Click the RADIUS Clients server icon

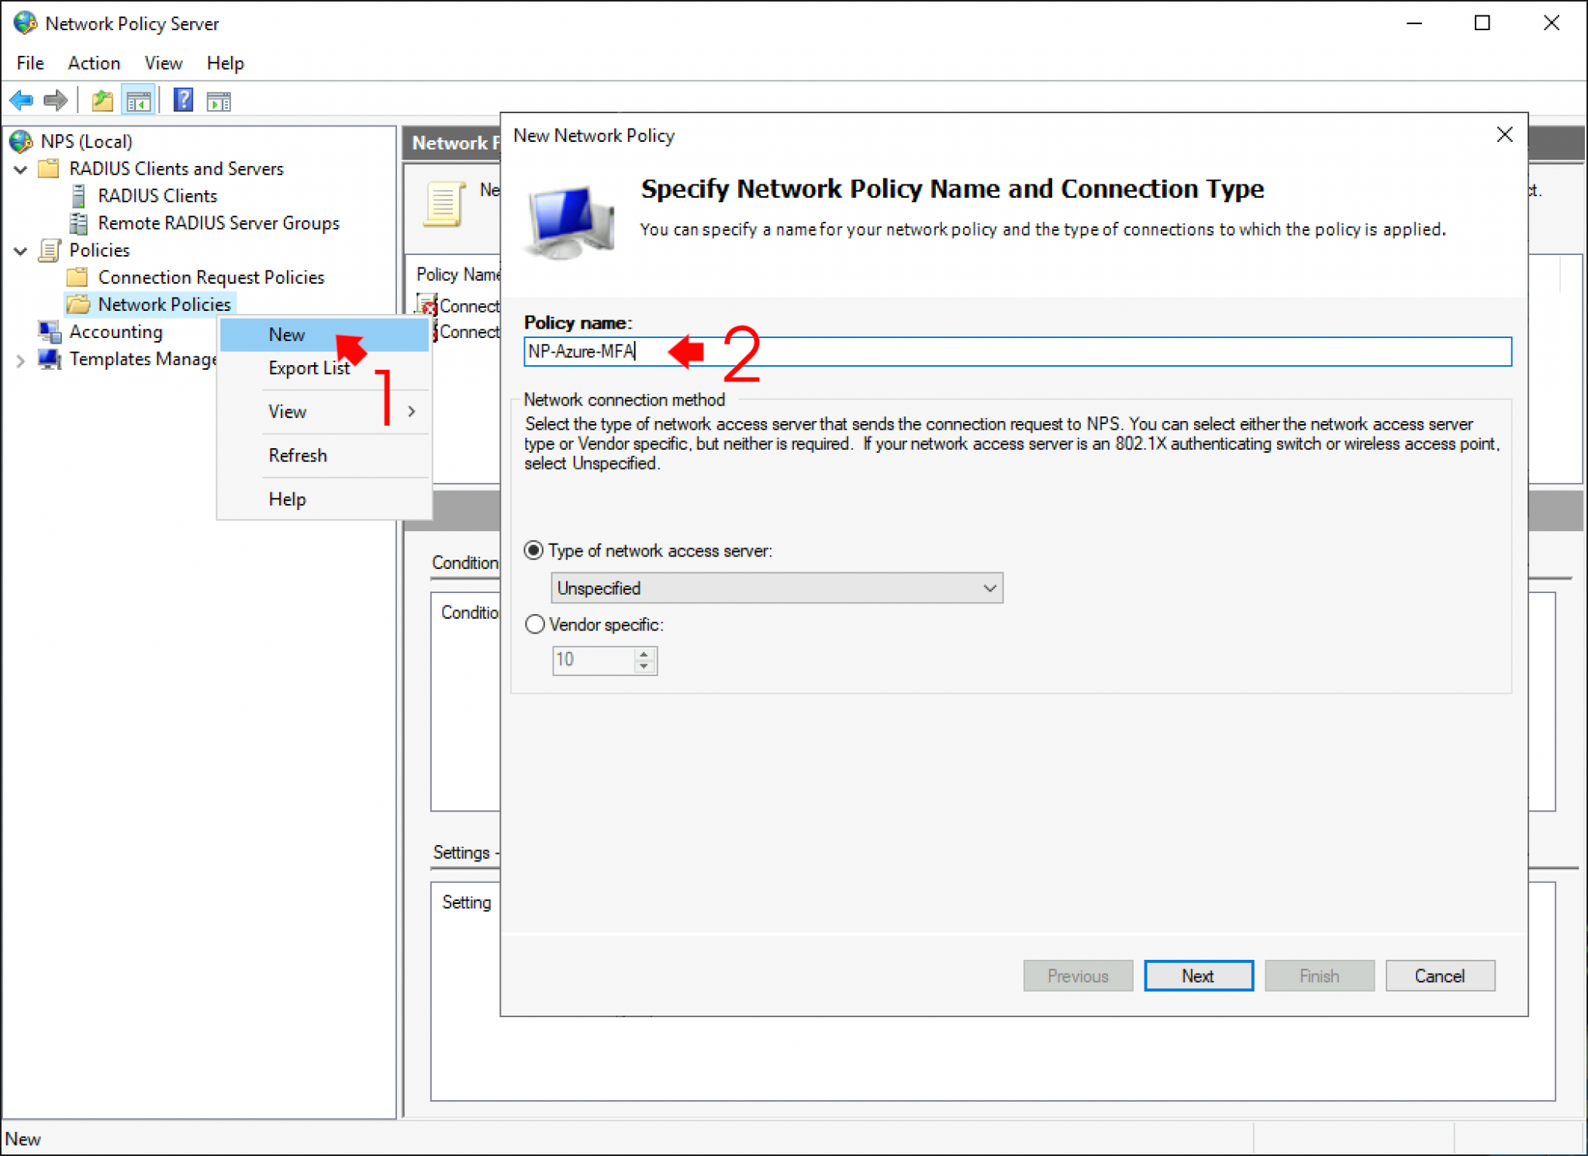80,195
